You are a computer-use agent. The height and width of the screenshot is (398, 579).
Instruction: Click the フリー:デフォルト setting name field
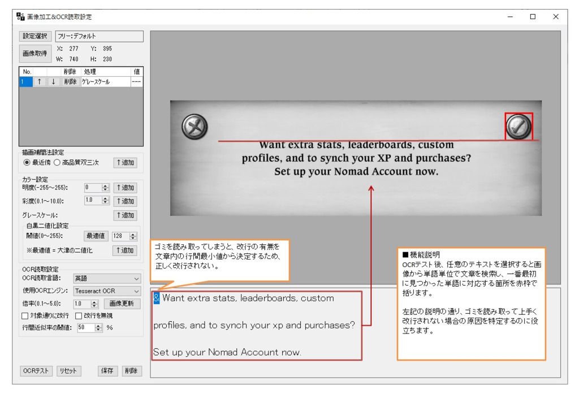point(100,36)
